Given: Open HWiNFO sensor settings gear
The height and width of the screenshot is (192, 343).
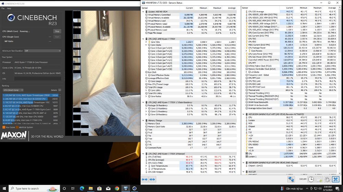Looking at the screenshot, I should click(x=327, y=179).
